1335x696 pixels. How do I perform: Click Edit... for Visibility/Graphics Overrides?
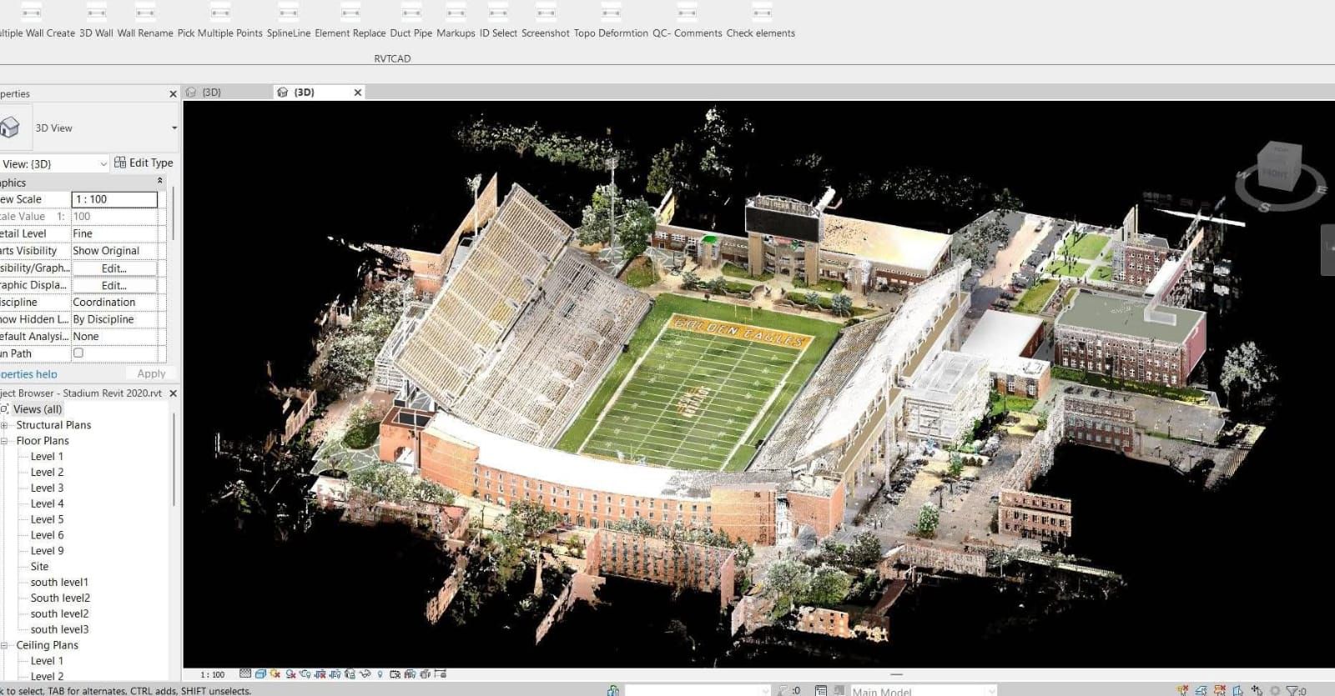114,268
